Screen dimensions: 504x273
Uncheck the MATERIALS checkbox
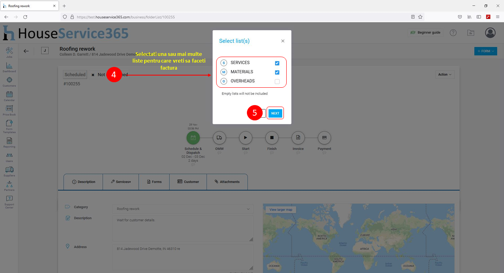pos(277,72)
